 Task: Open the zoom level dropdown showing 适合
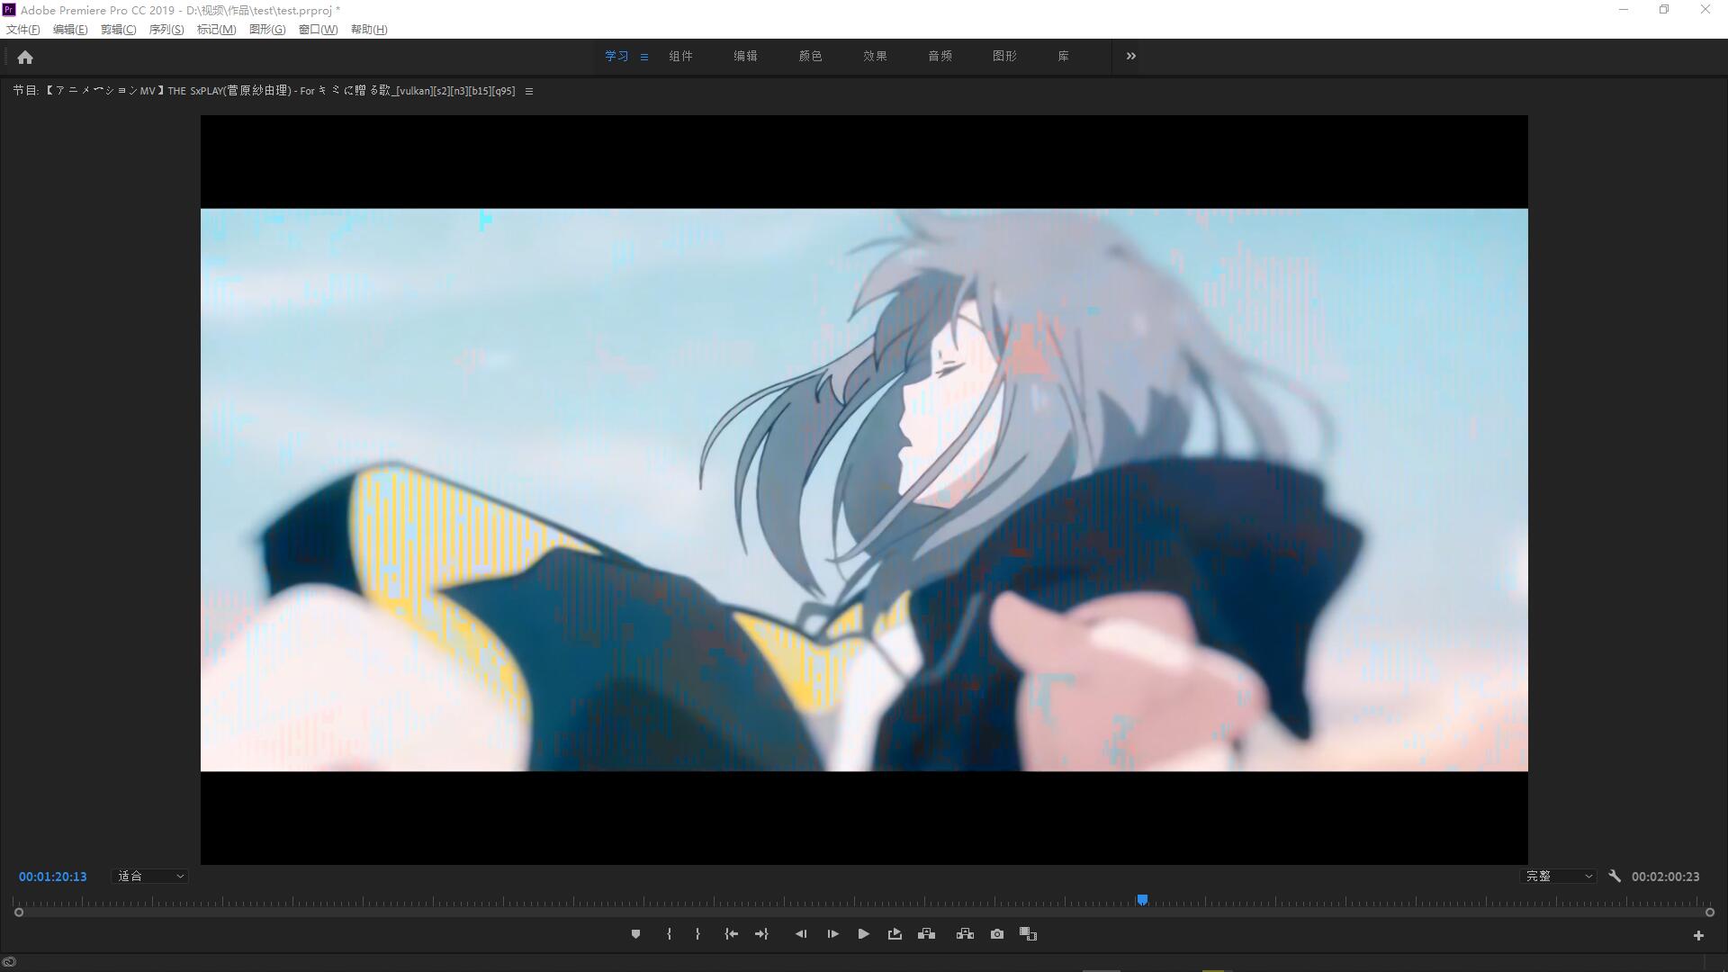149,876
